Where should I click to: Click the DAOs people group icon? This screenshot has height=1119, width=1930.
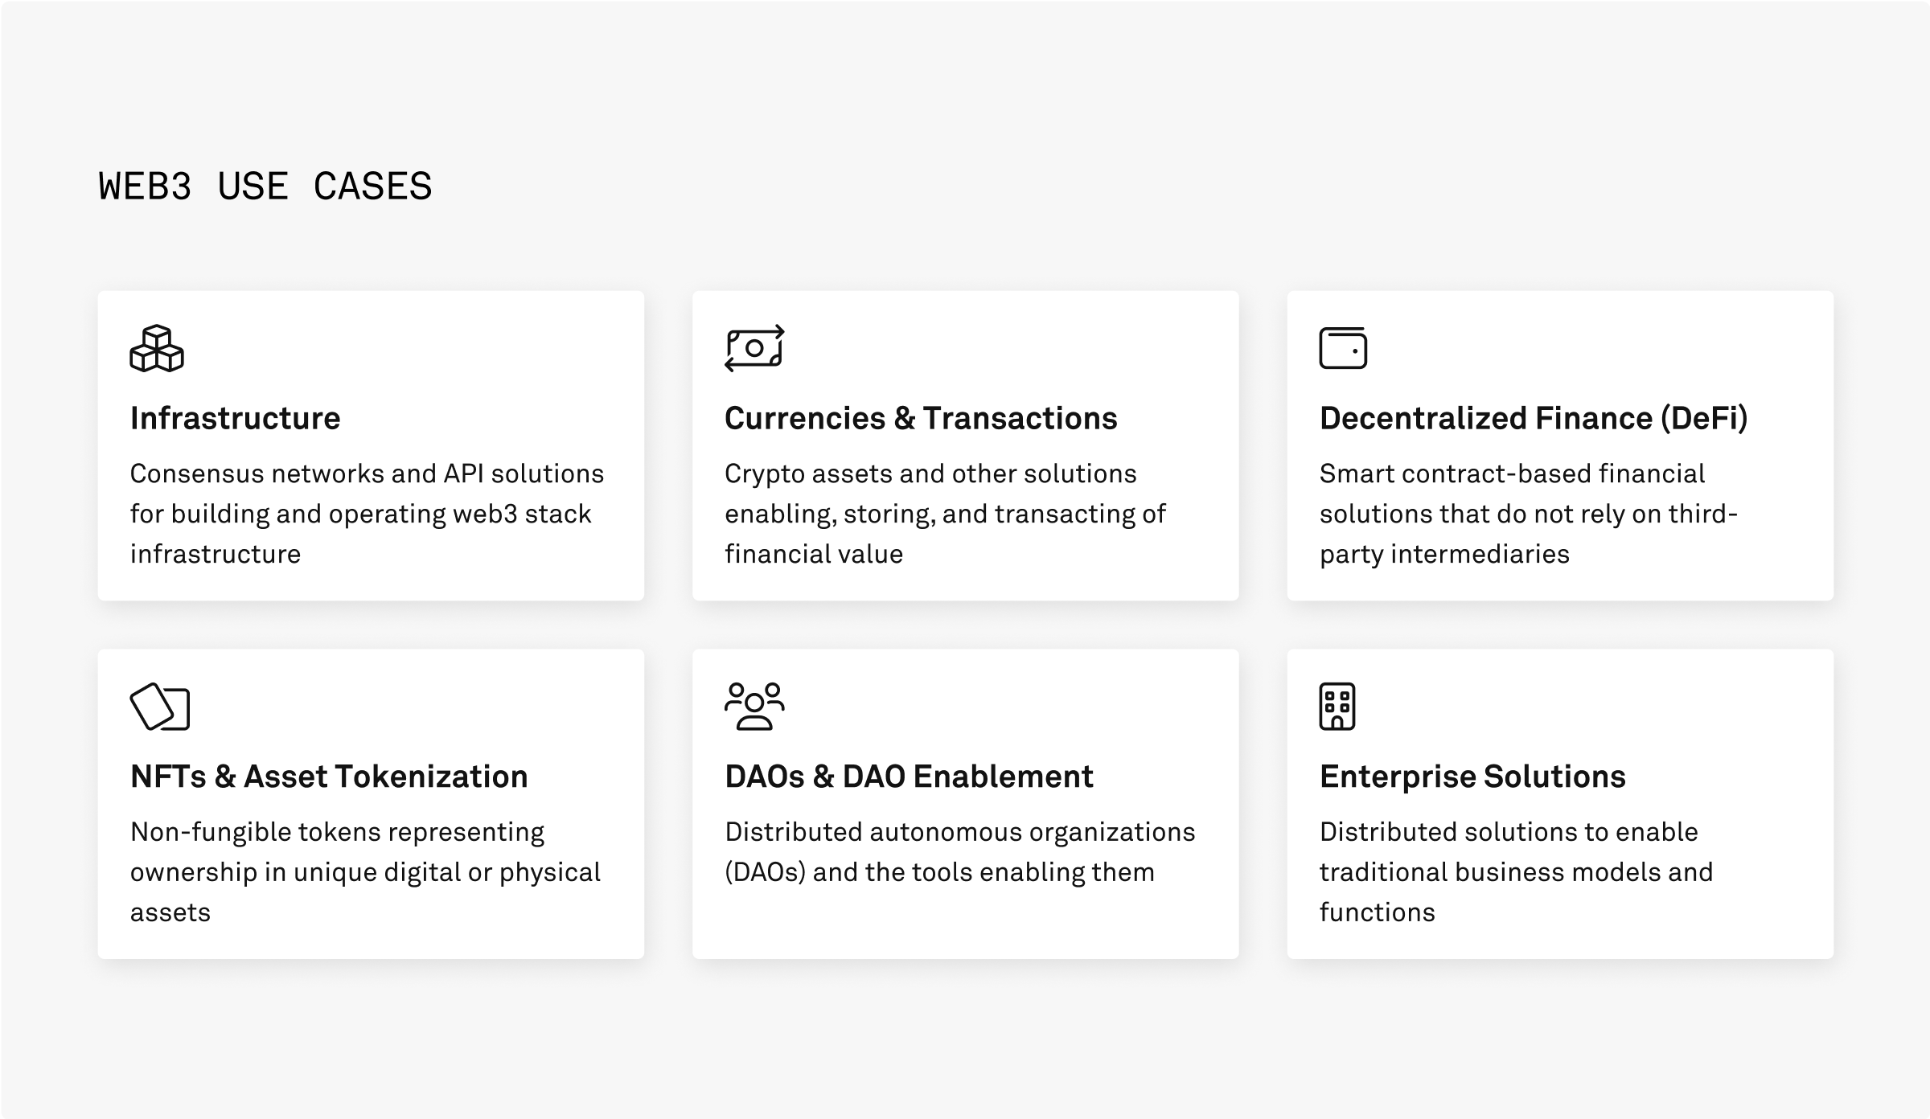coord(754,706)
